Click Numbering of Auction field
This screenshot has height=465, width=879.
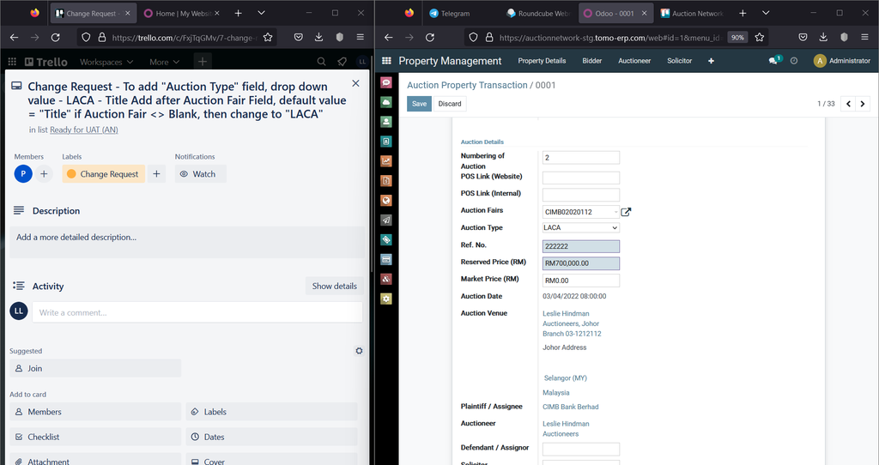581,157
